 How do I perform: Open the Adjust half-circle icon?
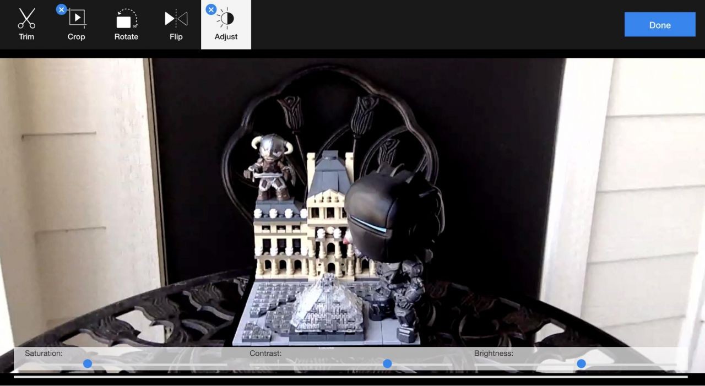226,19
